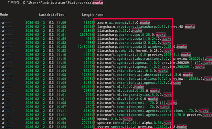This screenshot has width=212, height=129.
Task: Click llamasharp.backend.cpu.0.25.0.nupkg filename
Action: pyautogui.click(x=131, y=35)
